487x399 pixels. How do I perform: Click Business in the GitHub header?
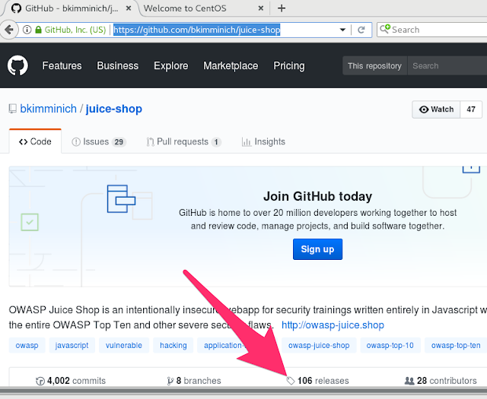pyautogui.click(x=118, y=66)
